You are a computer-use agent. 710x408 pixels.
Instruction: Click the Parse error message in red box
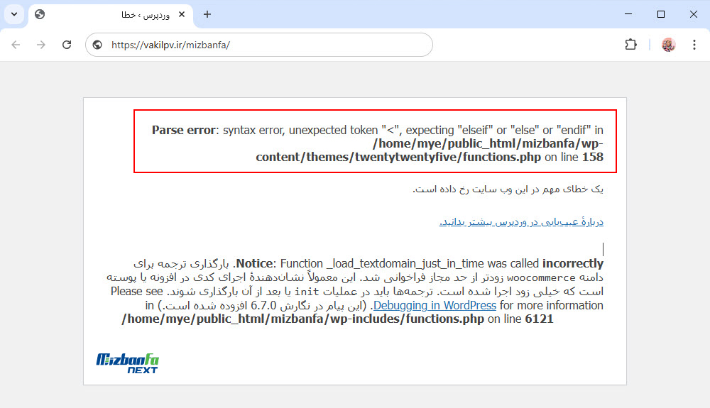[376, 143]
